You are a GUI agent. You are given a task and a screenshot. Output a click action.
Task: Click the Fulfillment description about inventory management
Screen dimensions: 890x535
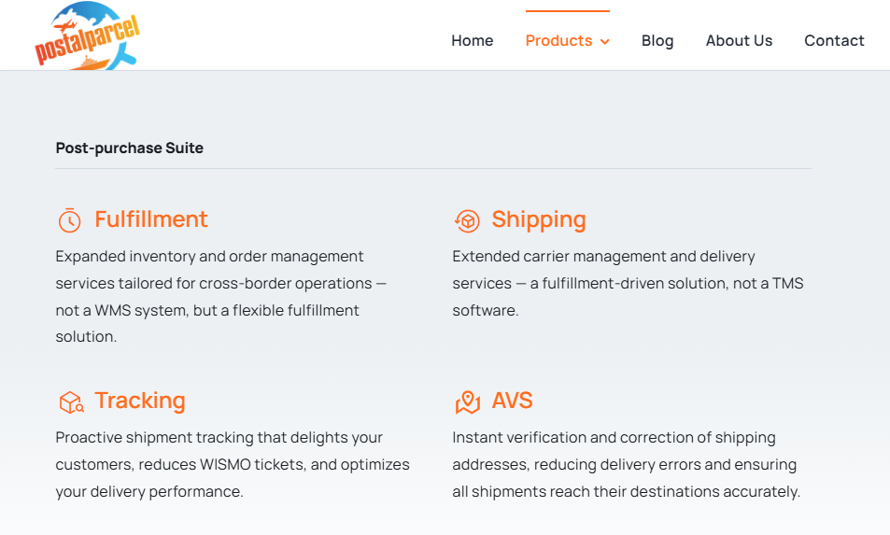220,296
